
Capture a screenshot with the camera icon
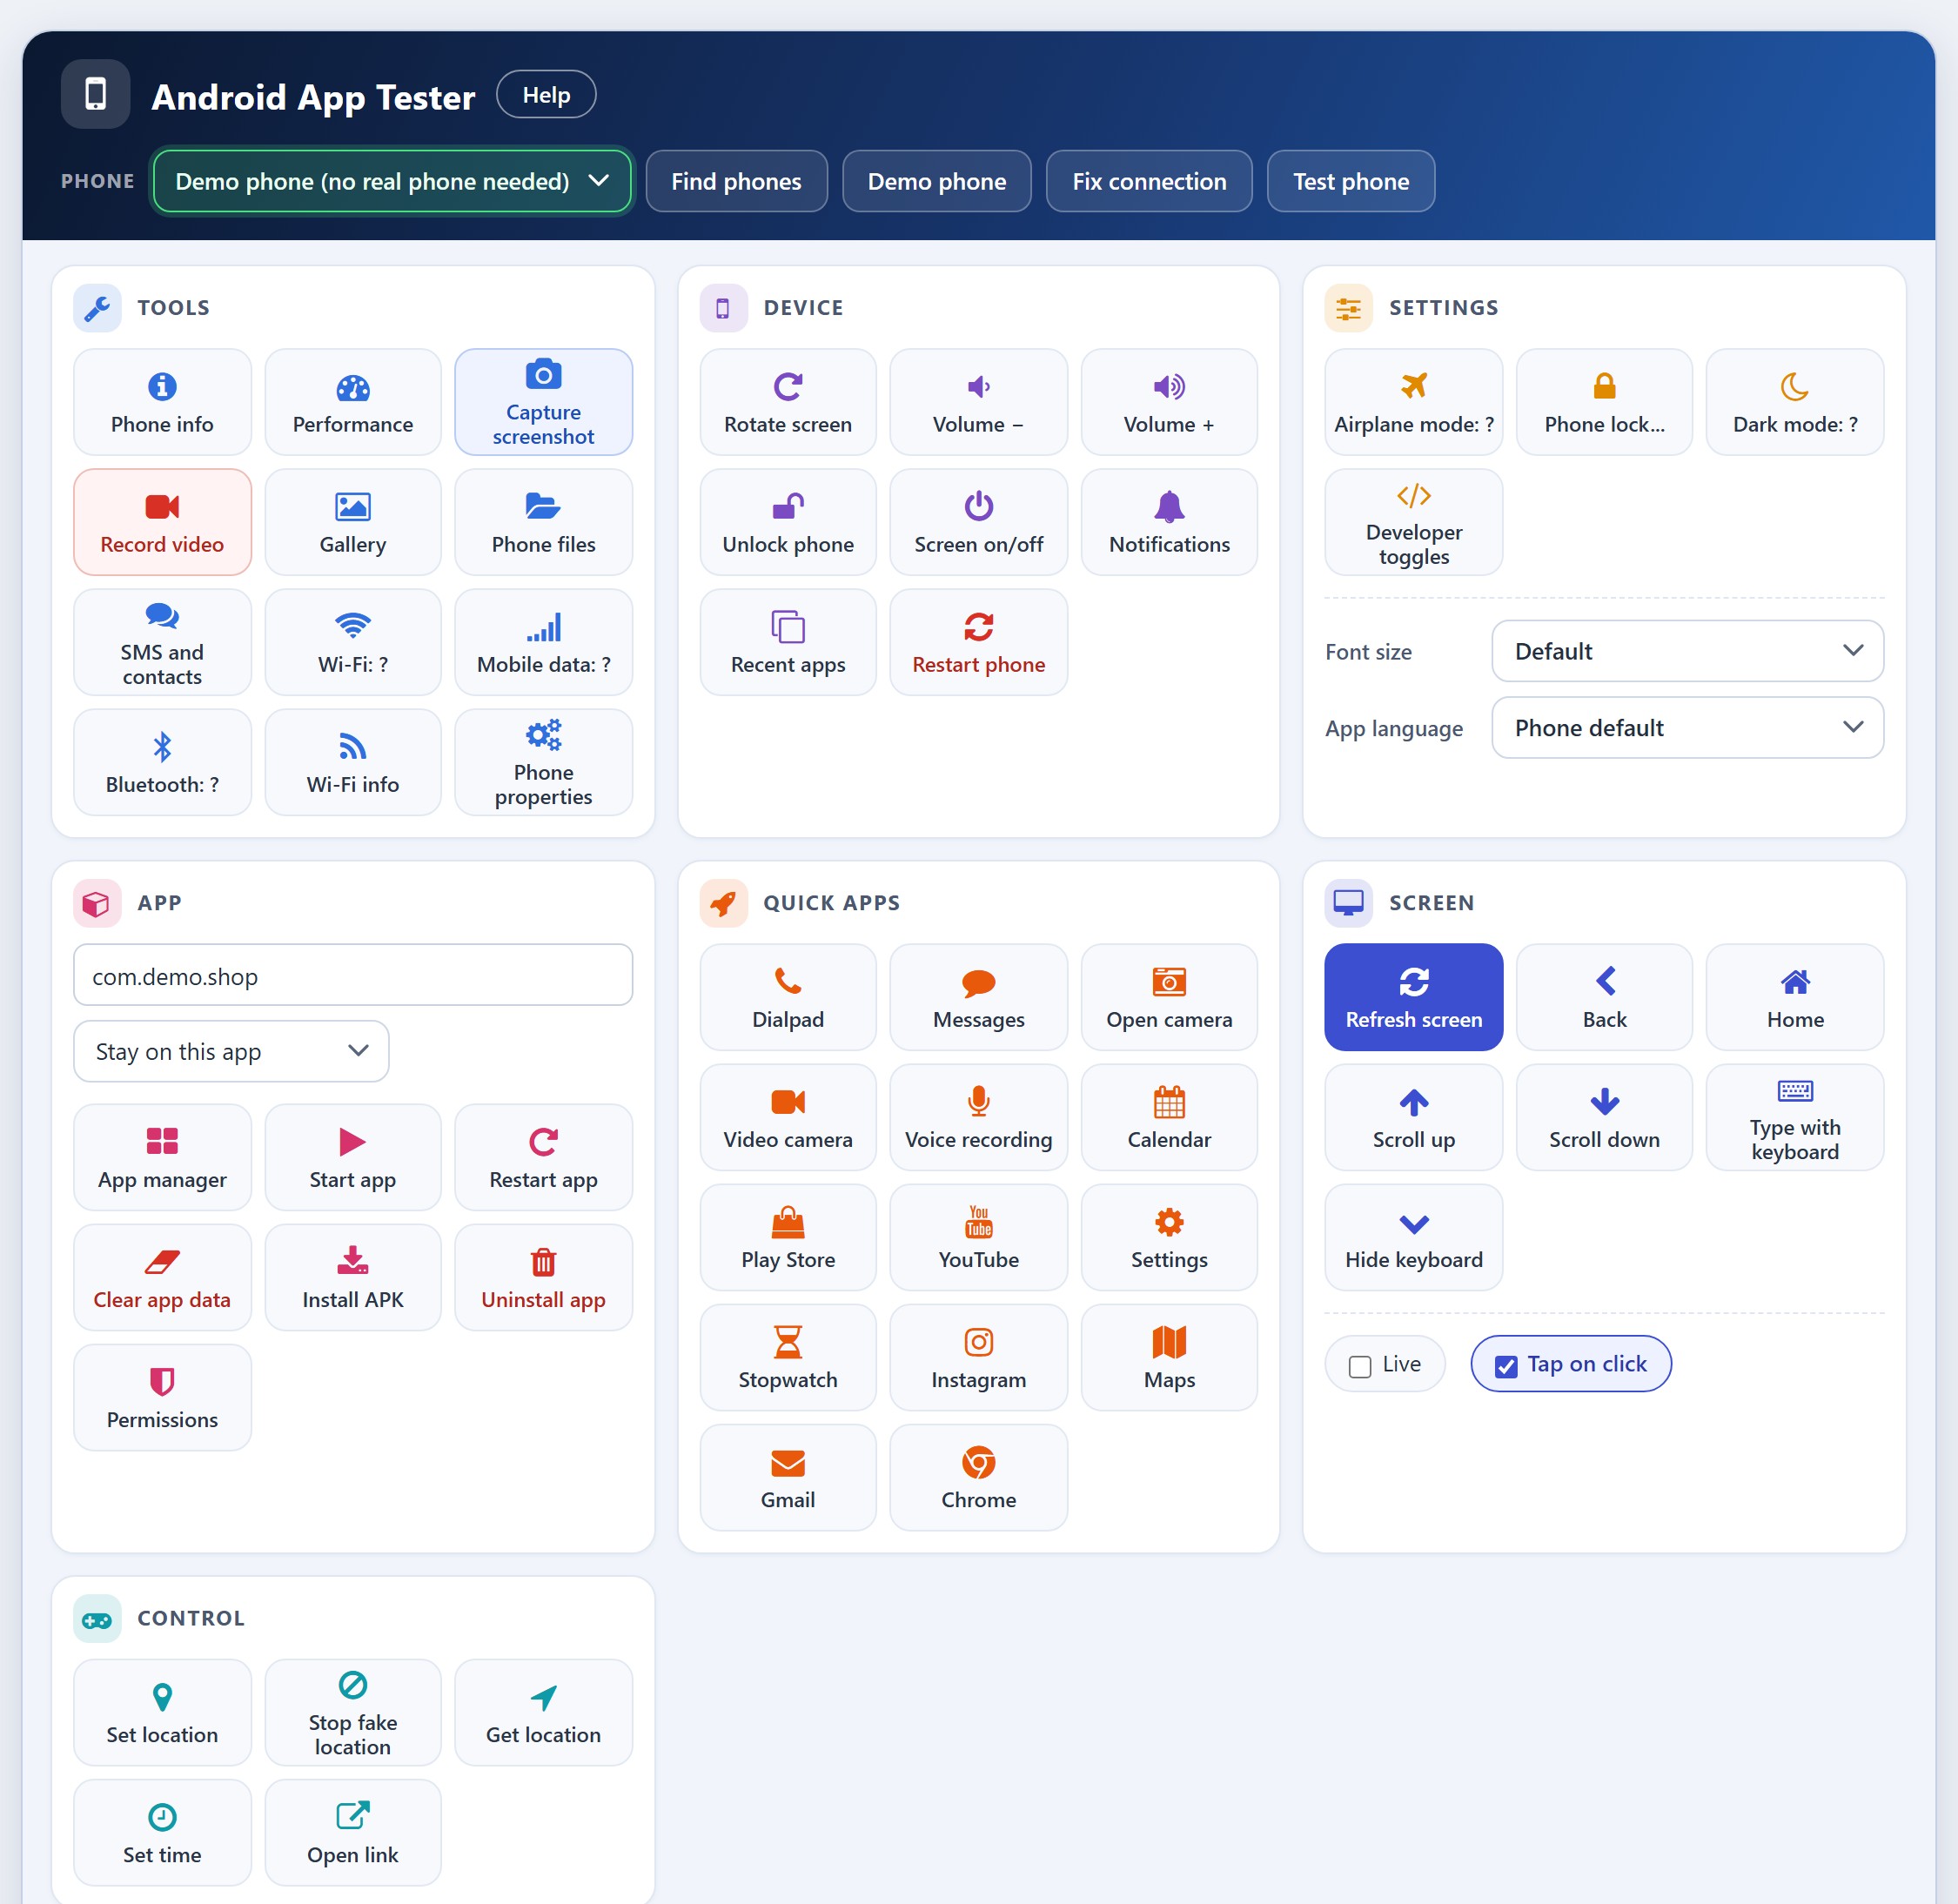pos(543,402)
